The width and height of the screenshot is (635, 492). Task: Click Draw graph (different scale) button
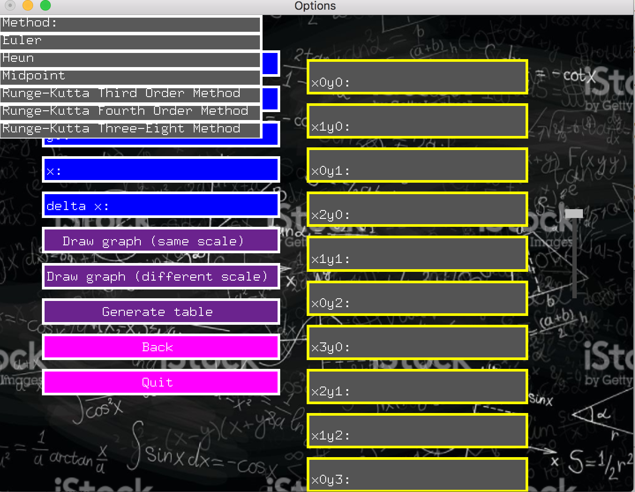click(x=161, y=276)
